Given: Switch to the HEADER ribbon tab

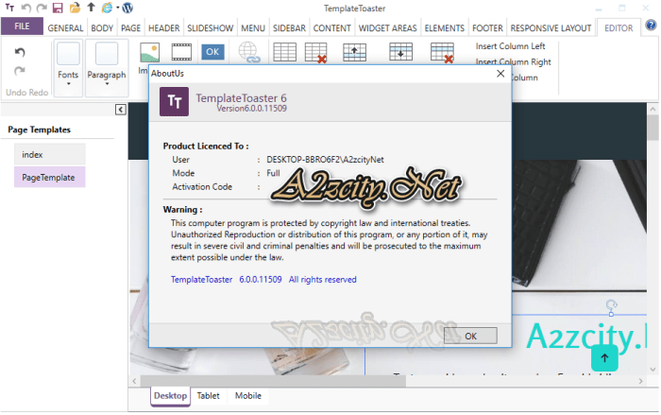Looking at the screenshot, I should click(x=163, y=27).
